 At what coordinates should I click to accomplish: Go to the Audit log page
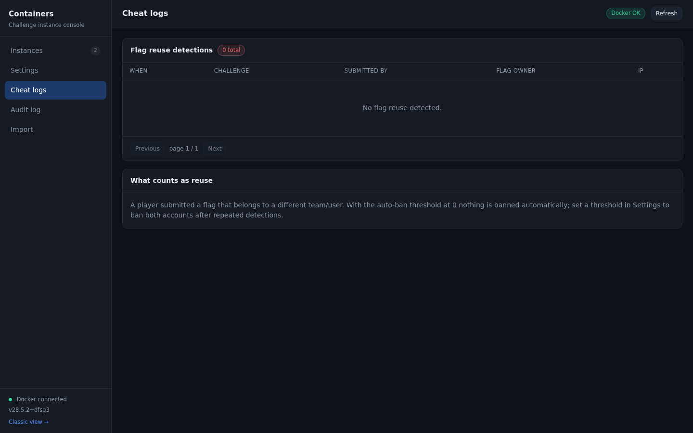coord(55,110)
